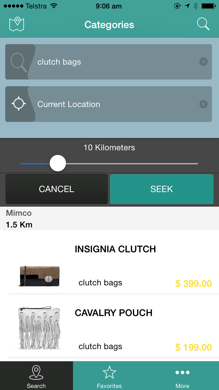Click the clutch bags search field
Viewport: 219px width, 390px height.
[117, 62]
